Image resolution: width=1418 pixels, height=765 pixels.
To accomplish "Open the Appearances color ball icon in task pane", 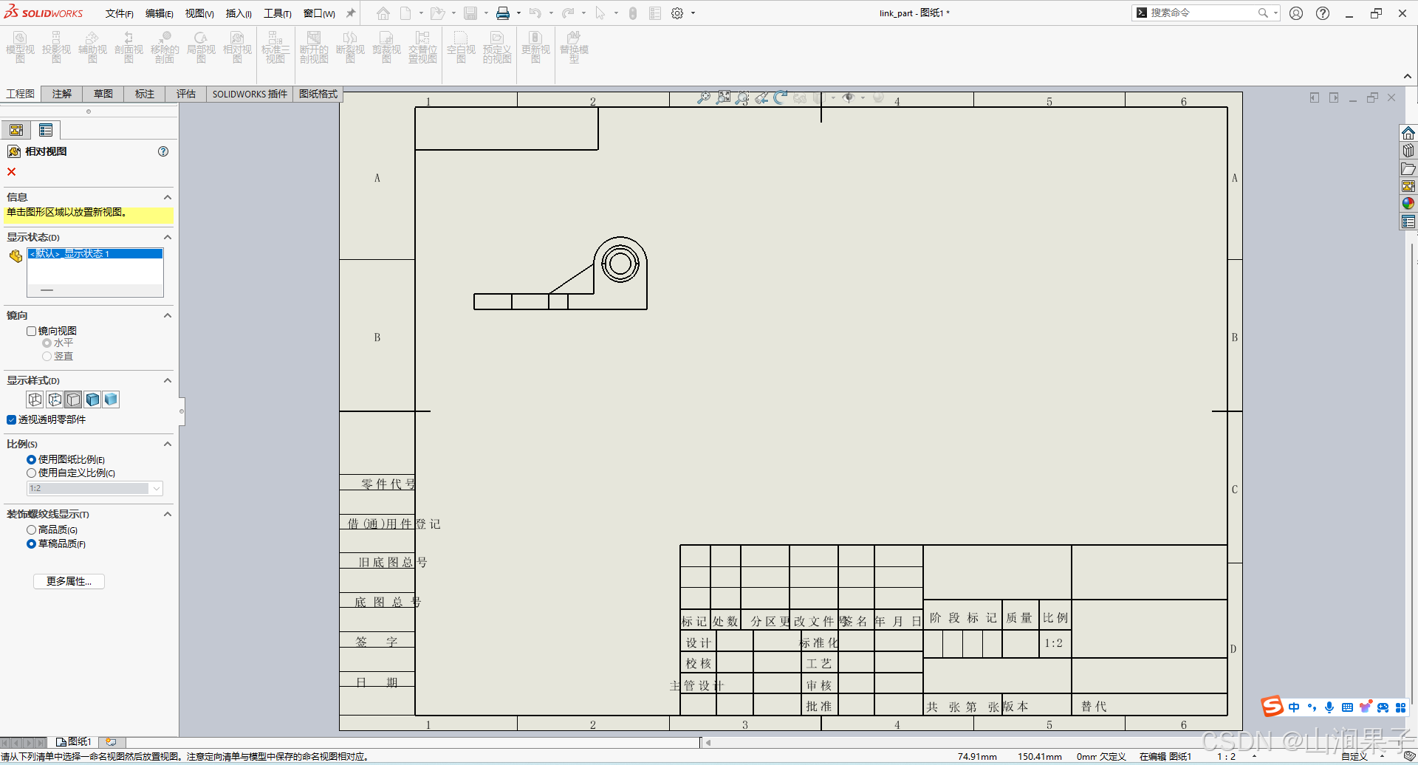I will point(1408,204).
